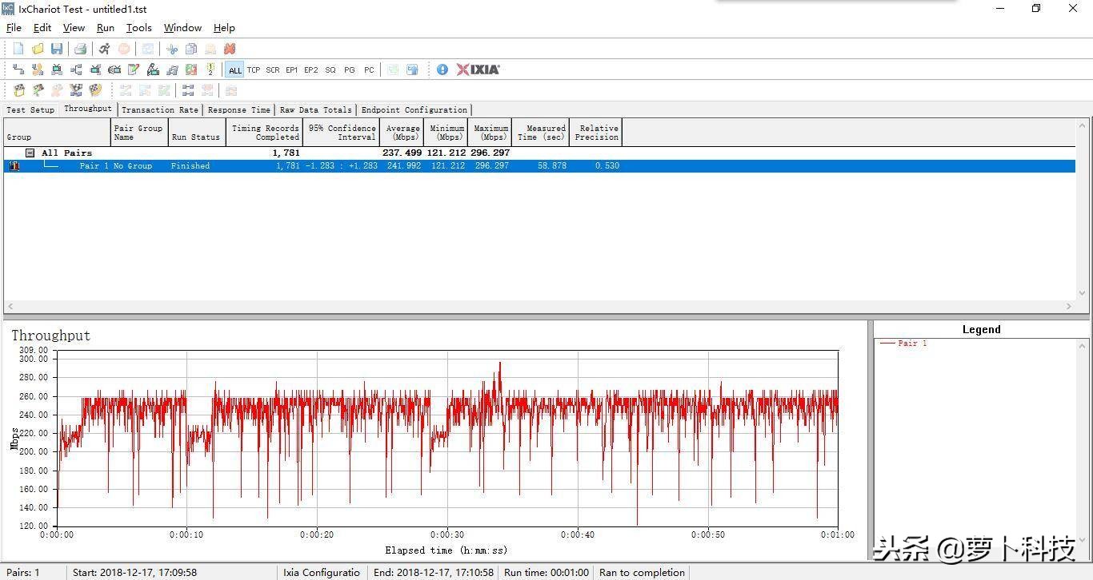Paste the copied pair
This screenshot has width=1093, height=580.
click(210, 49)
